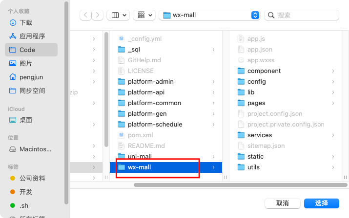Expand platform-gen with its chevron

coord(213,114)
